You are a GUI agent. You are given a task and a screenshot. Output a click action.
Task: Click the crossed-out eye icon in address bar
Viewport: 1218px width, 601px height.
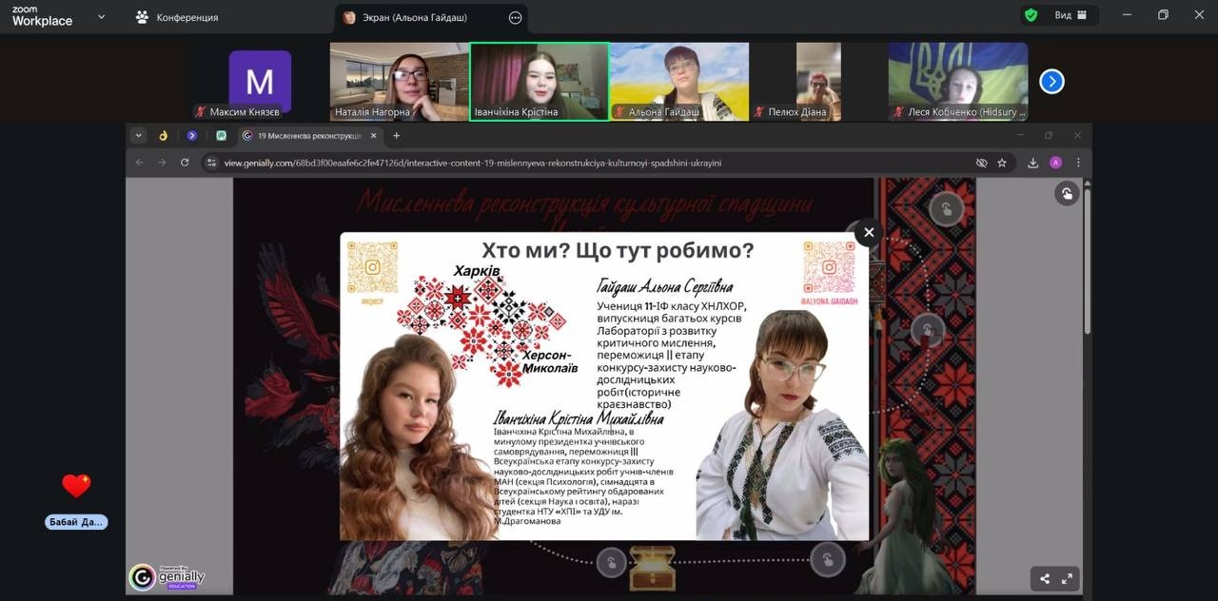point(981,163)
